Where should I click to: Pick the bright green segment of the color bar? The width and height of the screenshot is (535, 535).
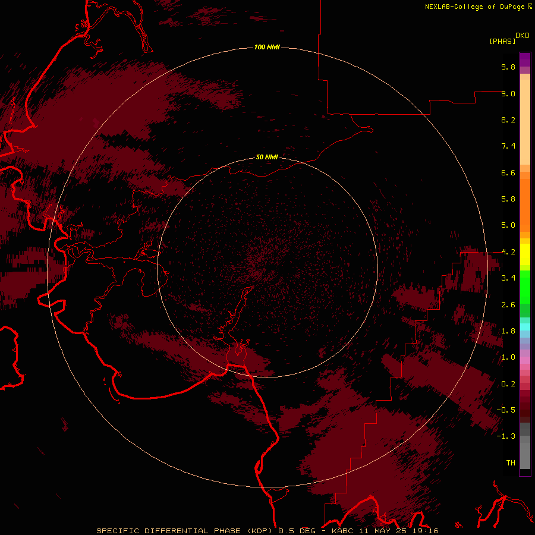pos(525,287)
